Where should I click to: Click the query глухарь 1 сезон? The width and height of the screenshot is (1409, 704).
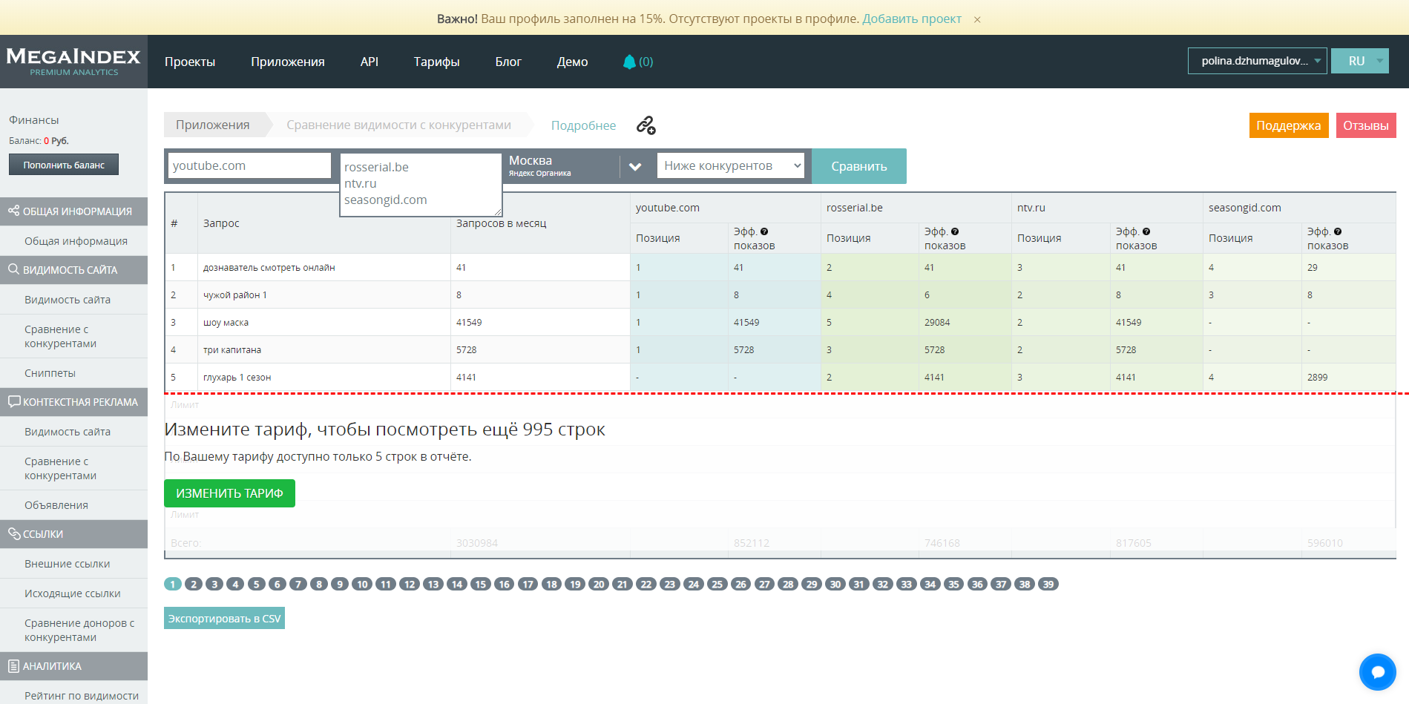tap(237, 378)
